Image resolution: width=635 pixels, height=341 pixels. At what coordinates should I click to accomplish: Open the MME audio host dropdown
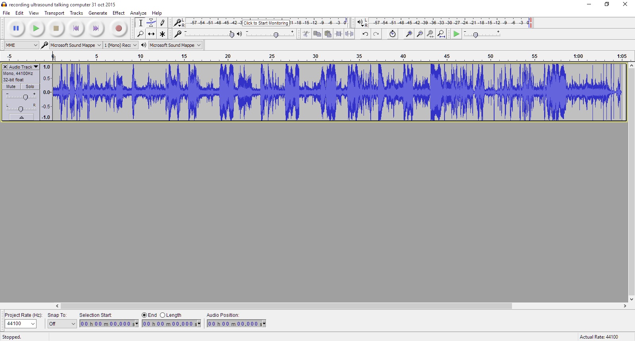[x=21, y=45]
